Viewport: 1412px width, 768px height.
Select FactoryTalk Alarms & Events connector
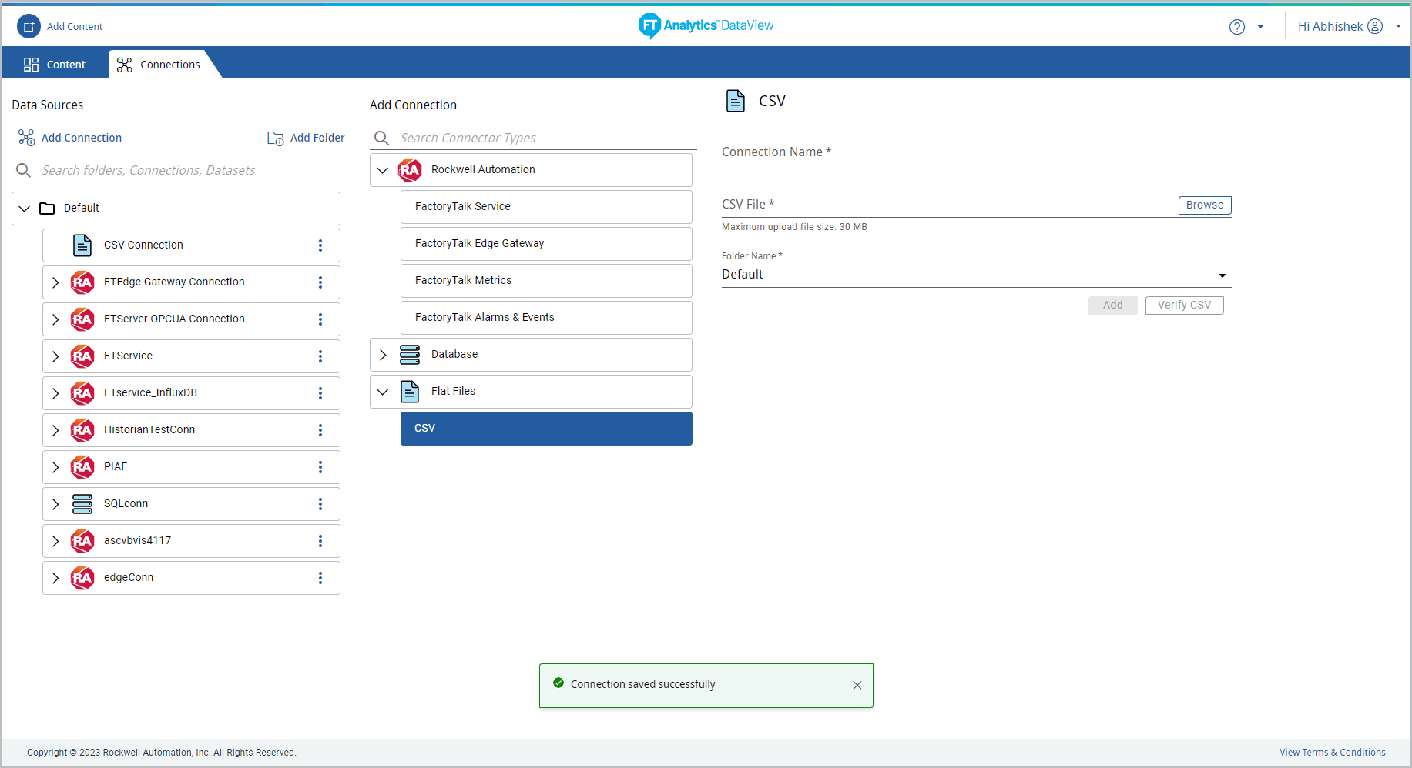(546, 318)
